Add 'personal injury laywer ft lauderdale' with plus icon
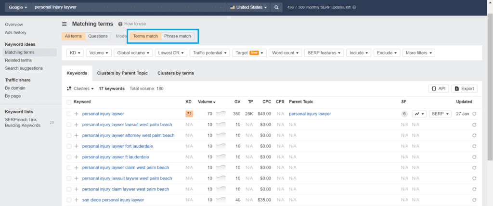The height and width of the screenshot is (206, 493). pos(77,157)
